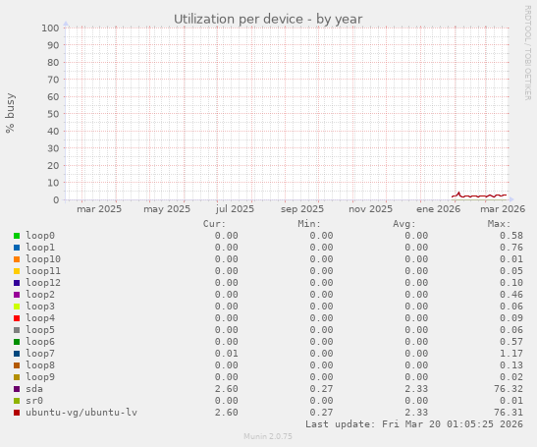537x447 pixels.
Task: Click the loop7 navy color swatch
Action: pos(17,354)
